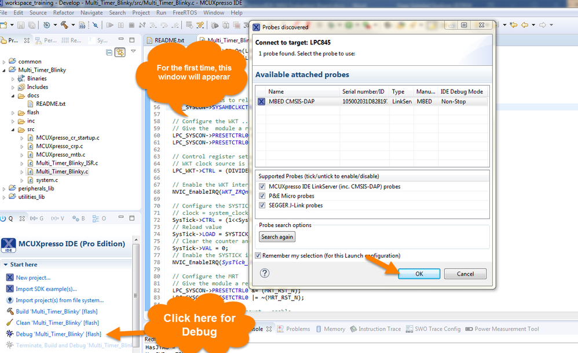Toggle MCUXpresso IDE LinkServer probes checkbox
Viewport: 578px width, 353px height.
pyautogui.click(x=262, y=187)
